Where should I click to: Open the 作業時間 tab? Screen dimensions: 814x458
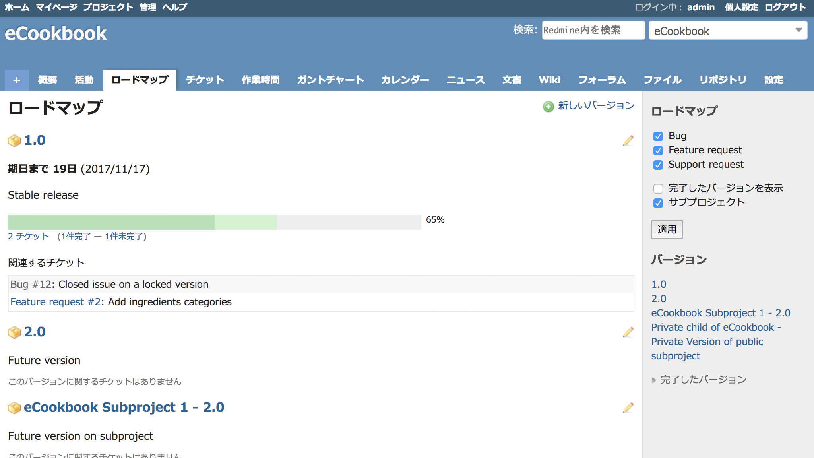[261, 80]
